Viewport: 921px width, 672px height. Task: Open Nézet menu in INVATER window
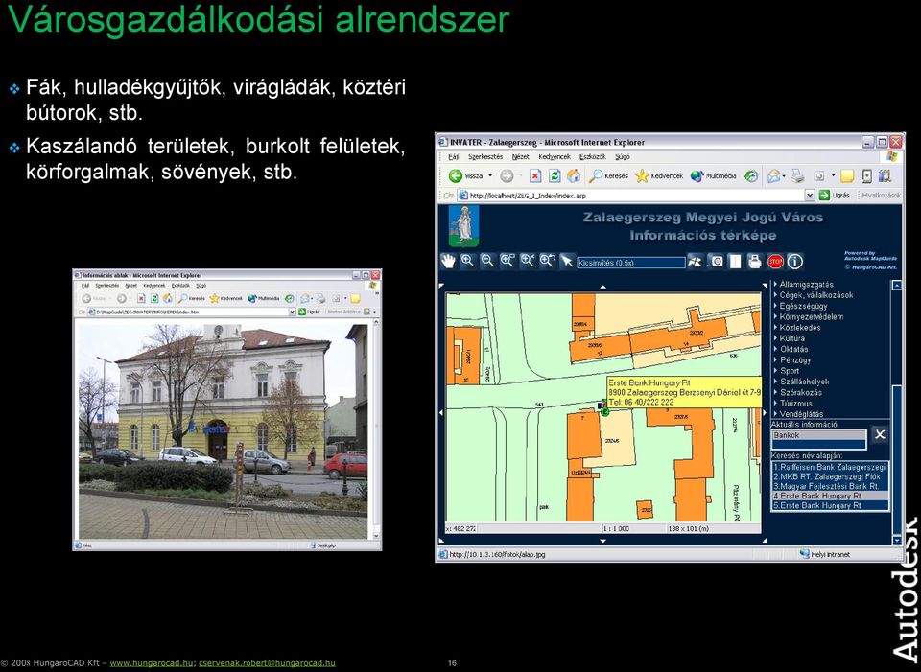(x=520, y=157)
